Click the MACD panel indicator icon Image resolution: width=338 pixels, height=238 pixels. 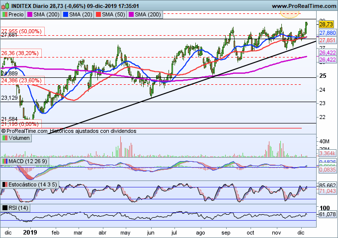coord(4,161)
